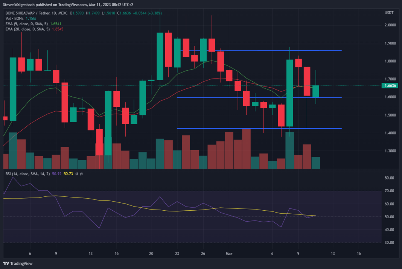Click the yellow RSI SMA value 50.73

point(69,174)
